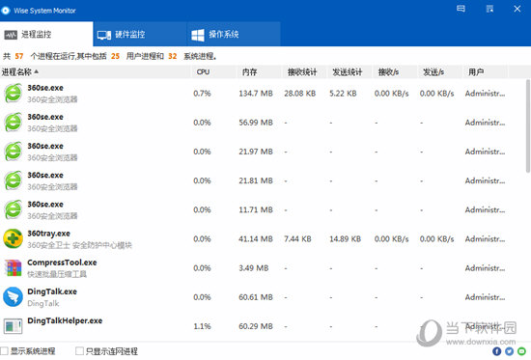Image resolution: width=531 pixels, height=360 pixels.
Task: Enable the 只显示连网进程 checkbox
Action: click(x=79, y=351)
